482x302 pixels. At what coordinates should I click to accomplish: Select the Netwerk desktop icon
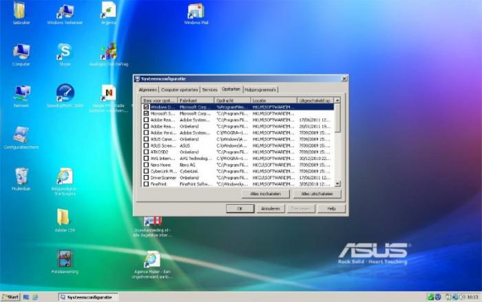pos(21,92)
